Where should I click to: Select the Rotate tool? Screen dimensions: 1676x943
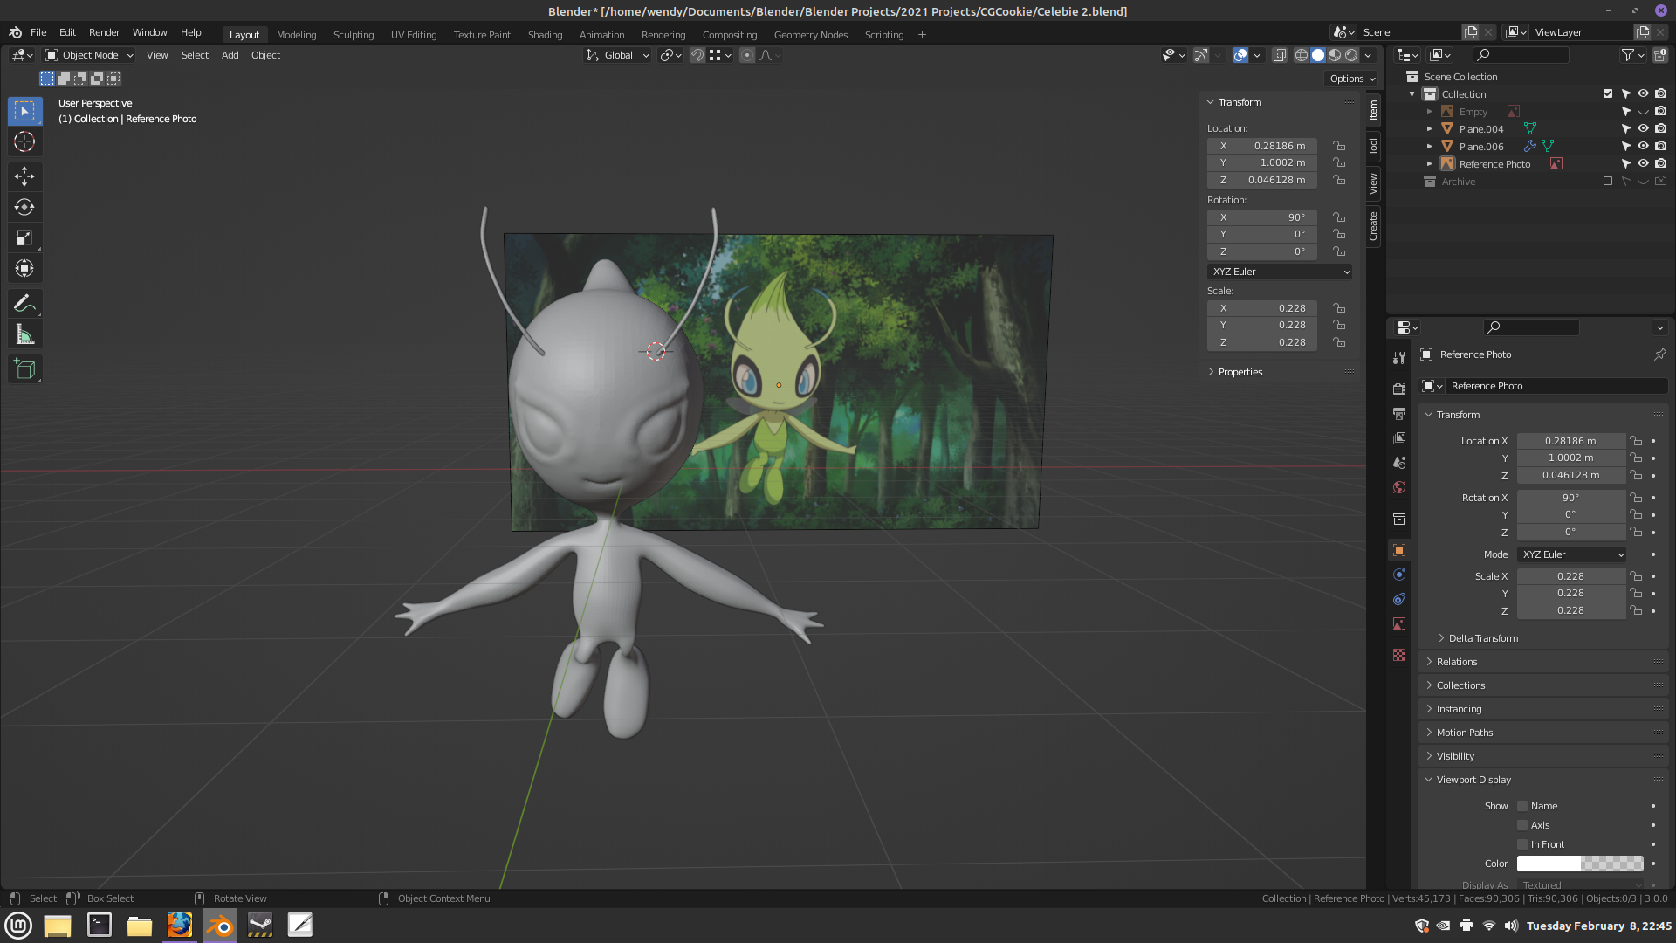coord(24,207)
